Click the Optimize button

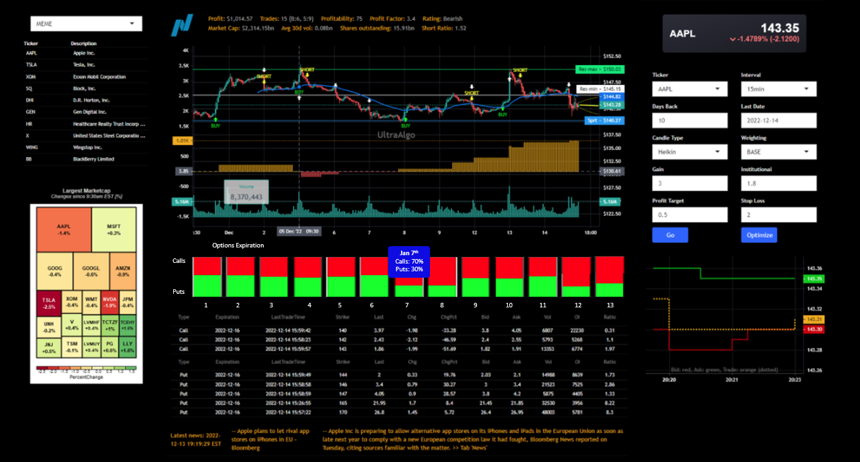click(x=759, y=235)
